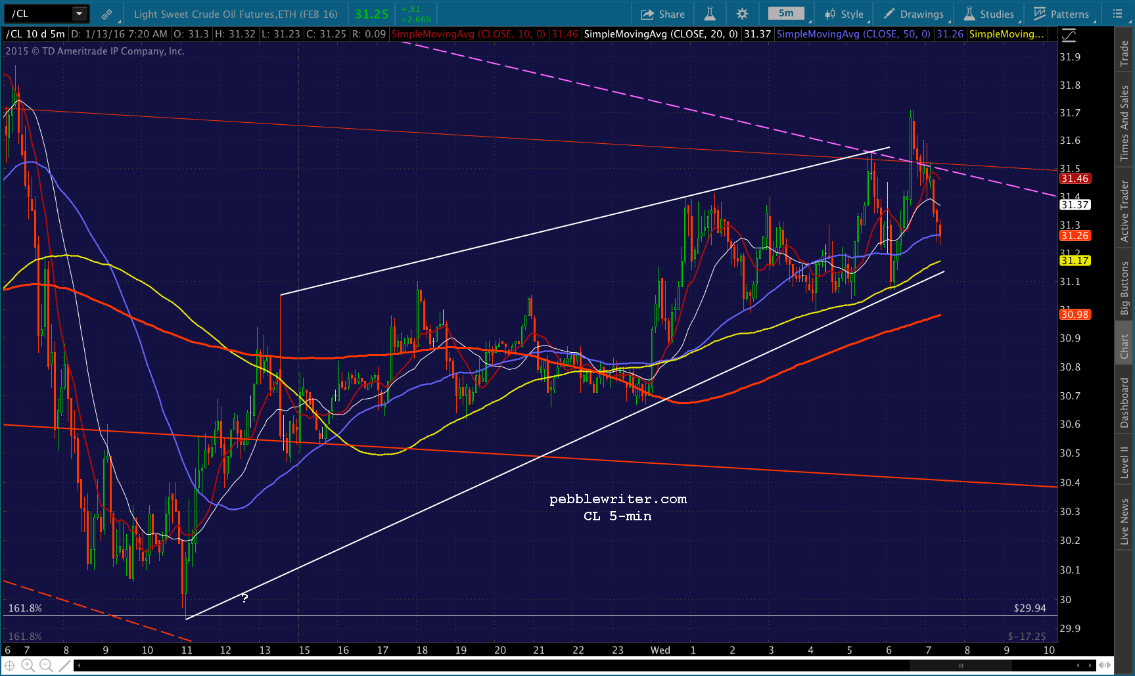Image resolution: width=1135 pixels, height=676 pixels.
Task: Expand the /CL symbol dropdown arrow
Action: pos(79,14)
